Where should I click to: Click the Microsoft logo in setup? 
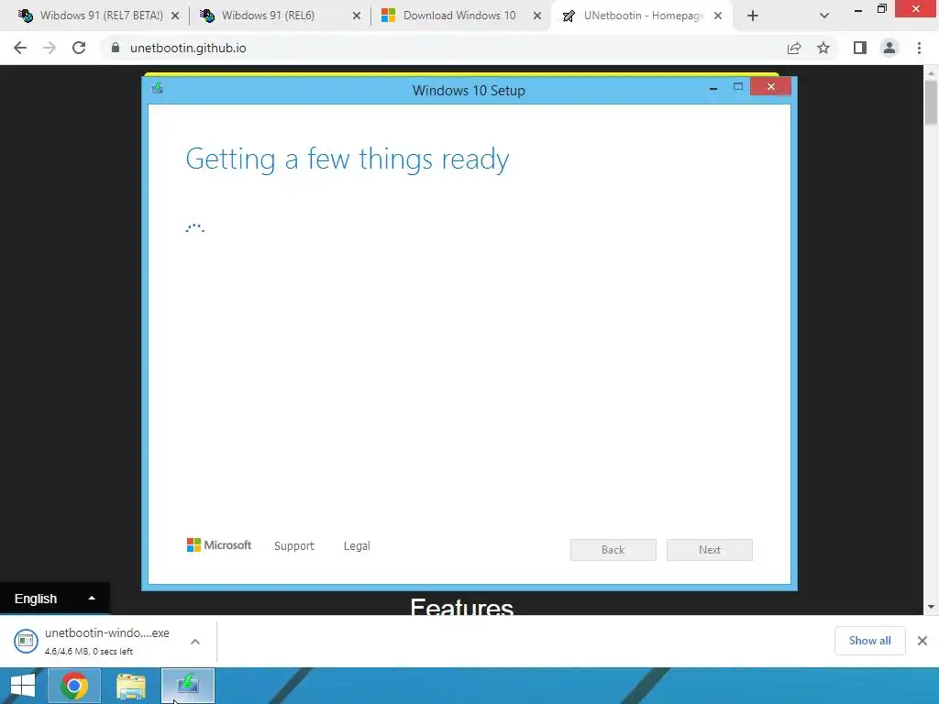tap(219, 545)
